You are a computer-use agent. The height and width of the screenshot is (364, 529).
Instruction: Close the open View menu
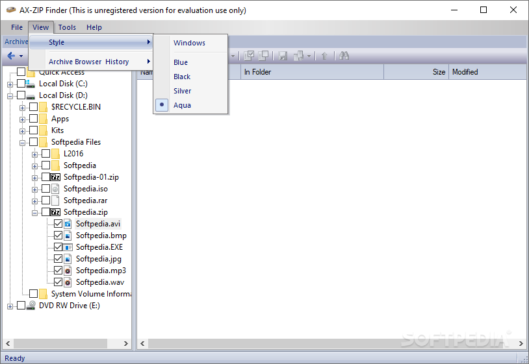(41, 27)
